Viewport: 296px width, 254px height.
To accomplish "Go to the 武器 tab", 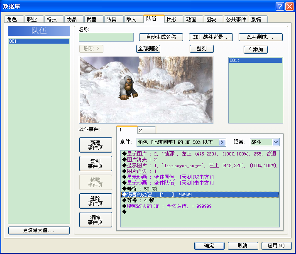I will click(94, 19).
